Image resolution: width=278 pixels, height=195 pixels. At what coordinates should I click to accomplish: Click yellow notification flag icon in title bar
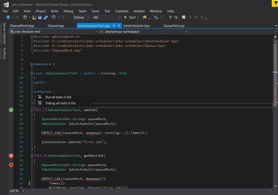pos(275,3)
